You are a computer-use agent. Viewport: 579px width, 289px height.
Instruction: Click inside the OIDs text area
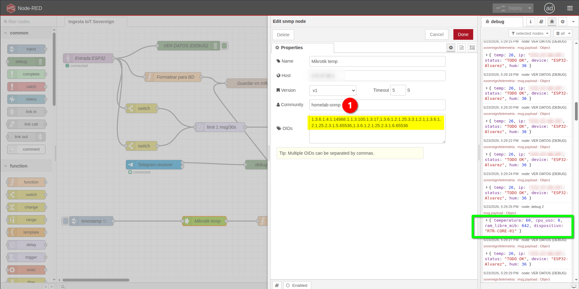point(377,129)
